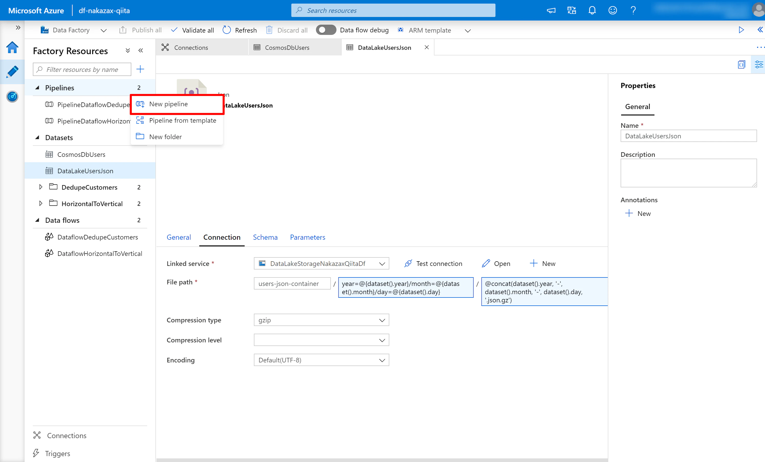Collapse the Factory Resources panel

coord(141,51)
